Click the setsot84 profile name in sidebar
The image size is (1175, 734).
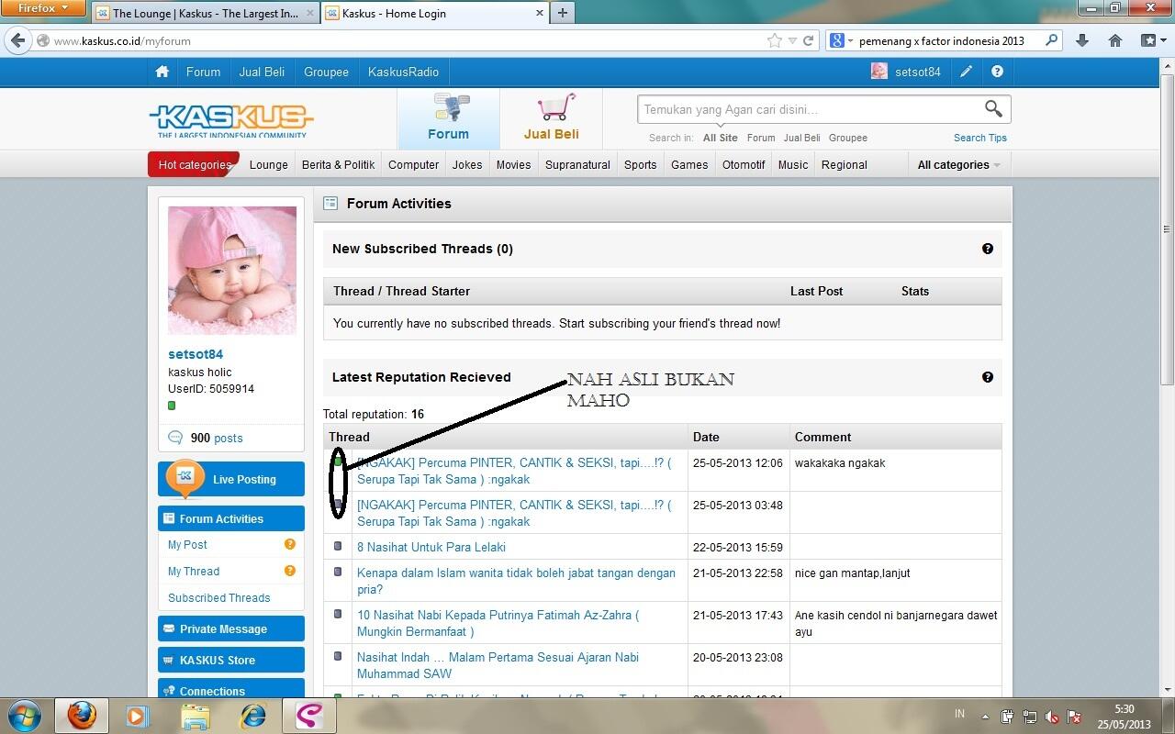coord(196,354)
